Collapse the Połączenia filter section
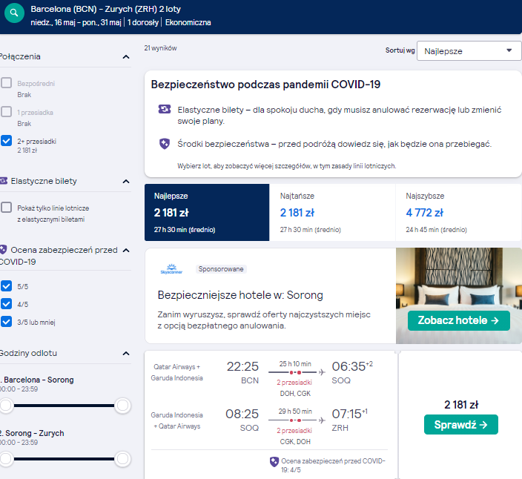Screen dimensions: 522x479 coord(126,57)
